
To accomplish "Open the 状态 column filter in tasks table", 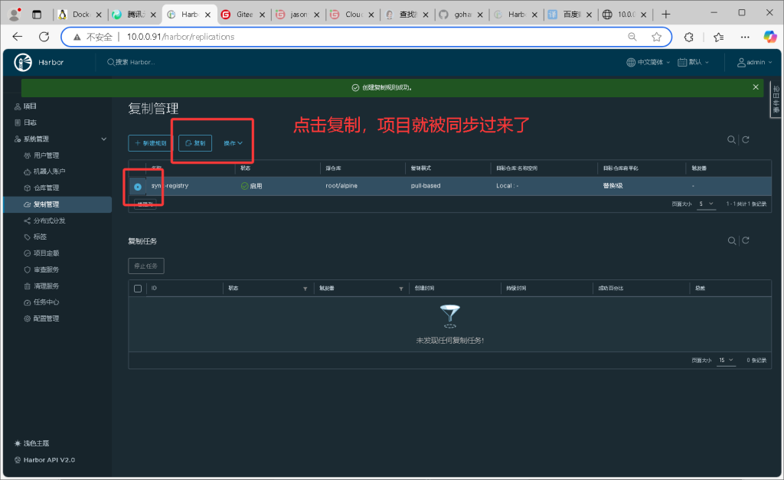I will tap(305, 289).
